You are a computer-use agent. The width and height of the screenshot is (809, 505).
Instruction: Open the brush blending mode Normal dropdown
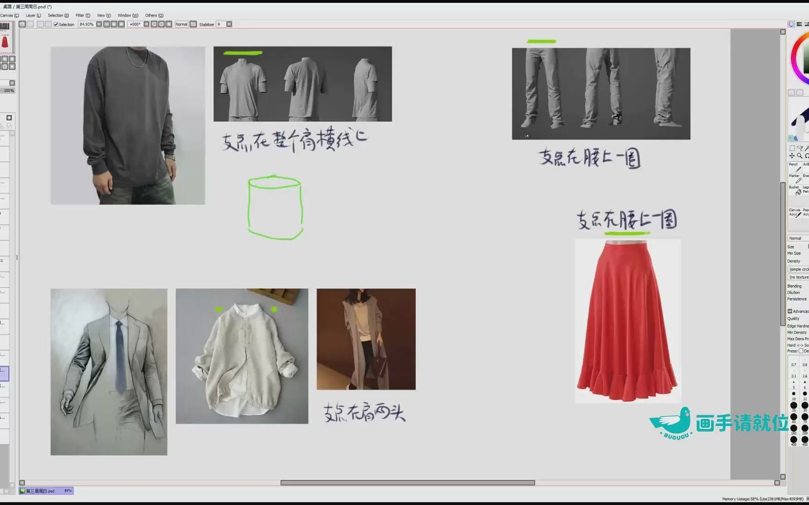click(798, 238)
